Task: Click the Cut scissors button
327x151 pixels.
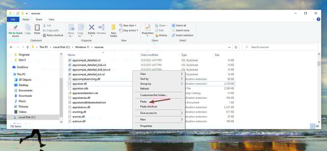Action: pyautogui.click(x=47, y=25)
